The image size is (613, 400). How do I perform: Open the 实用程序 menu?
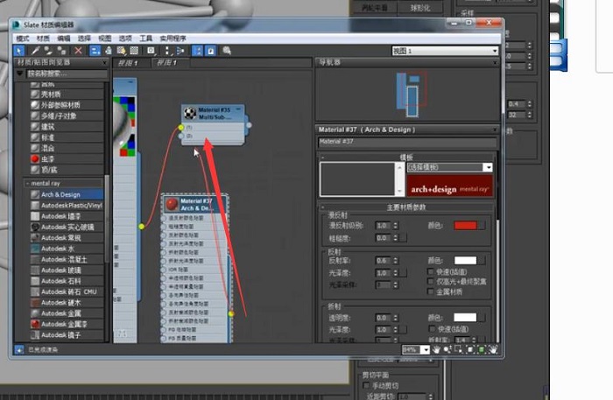[173, 39]
